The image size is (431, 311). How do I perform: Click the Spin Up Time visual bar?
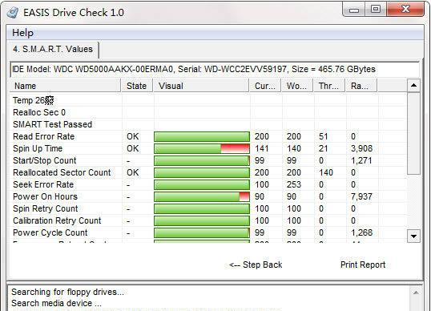(202, 149)
